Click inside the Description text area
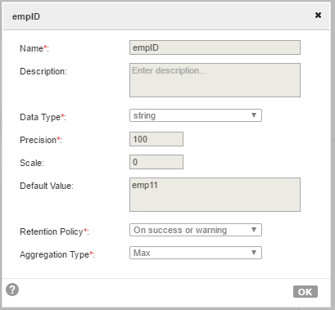This screenshot has width=335, height=310. pos(215,80)
